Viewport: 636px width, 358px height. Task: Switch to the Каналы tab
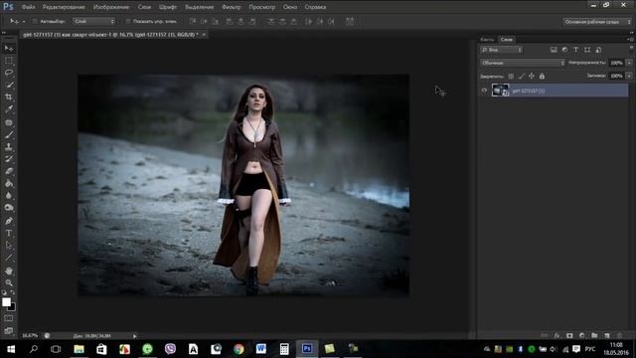click(487, 40)
